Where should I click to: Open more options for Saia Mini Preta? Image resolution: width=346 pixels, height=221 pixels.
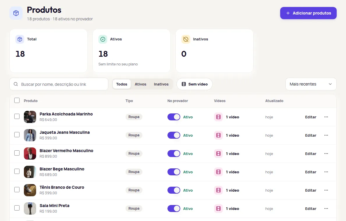point(326,208)
